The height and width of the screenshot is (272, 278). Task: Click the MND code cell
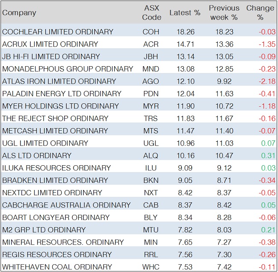point(151,69)
